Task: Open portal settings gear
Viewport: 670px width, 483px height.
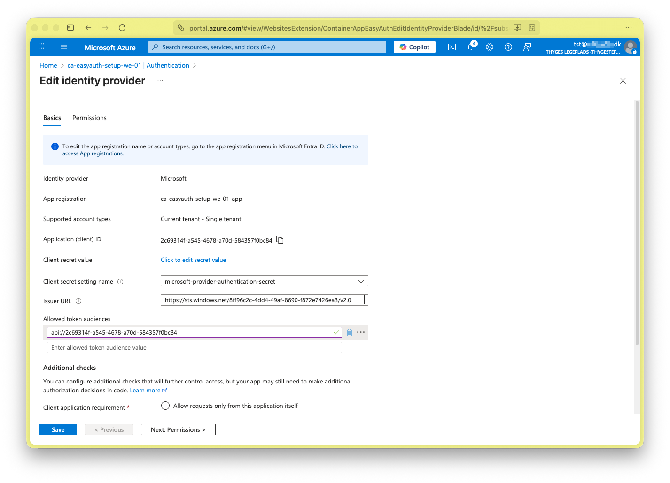Action: pyautogui.click(x=490, y=47)
